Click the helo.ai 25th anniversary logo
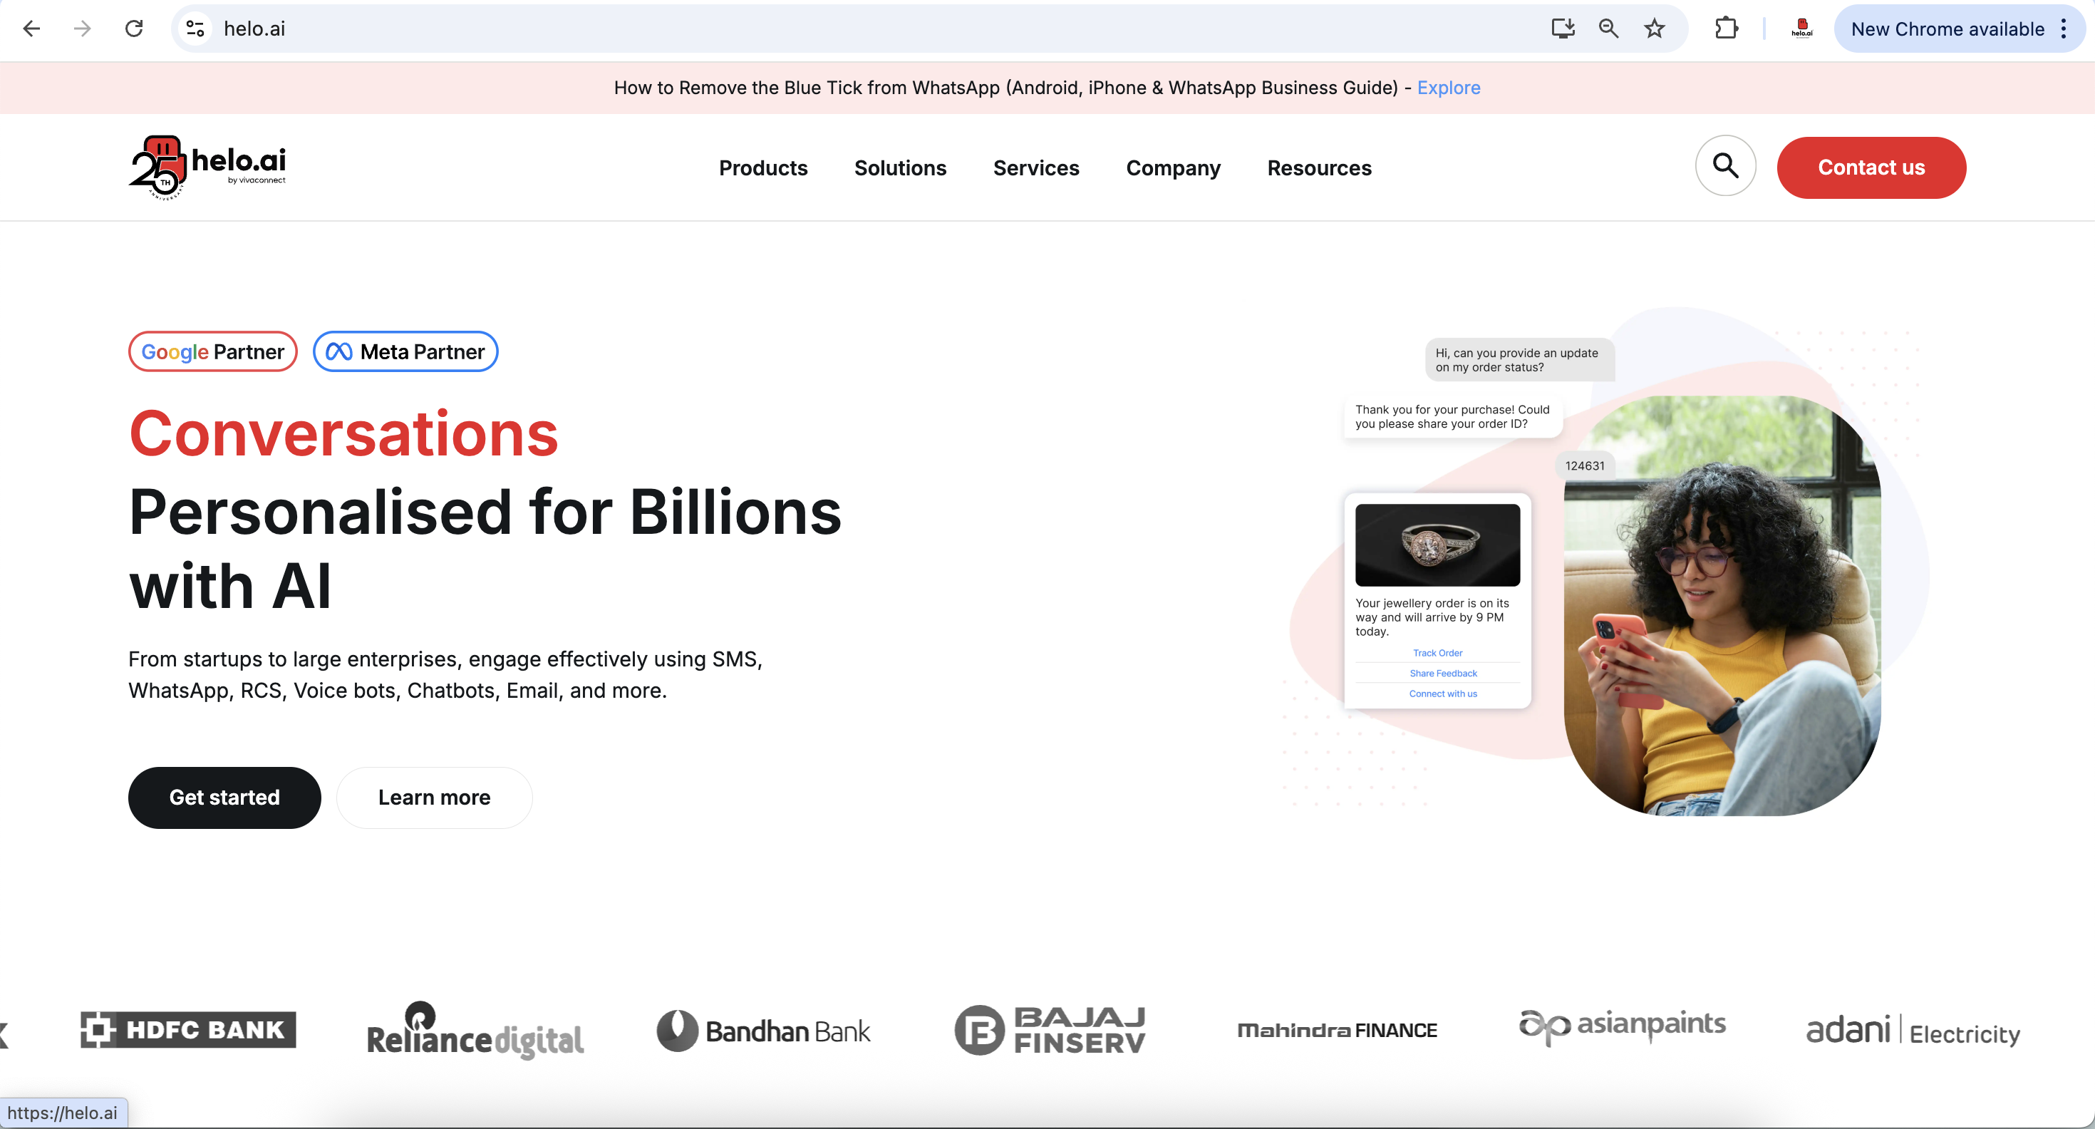This screenshot has width=2095, height=1129. pos(207,167)
